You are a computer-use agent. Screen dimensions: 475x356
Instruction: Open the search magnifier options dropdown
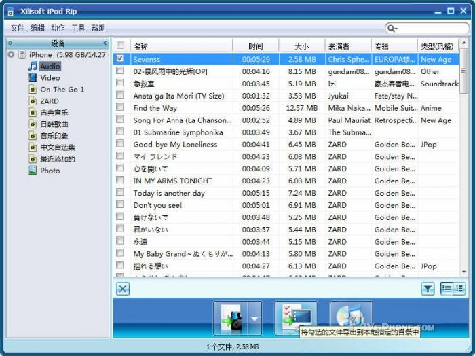pos(392,29)
